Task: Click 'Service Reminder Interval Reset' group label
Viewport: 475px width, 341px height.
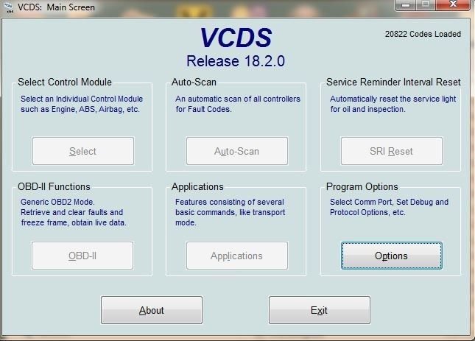Action: click(x=393, y=82)
